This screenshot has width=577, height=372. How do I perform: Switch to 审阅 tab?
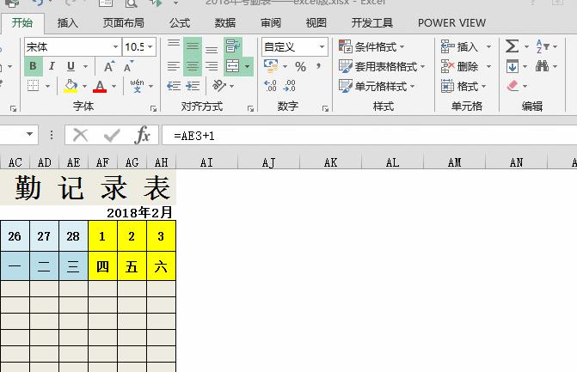(x=271, y=23)
